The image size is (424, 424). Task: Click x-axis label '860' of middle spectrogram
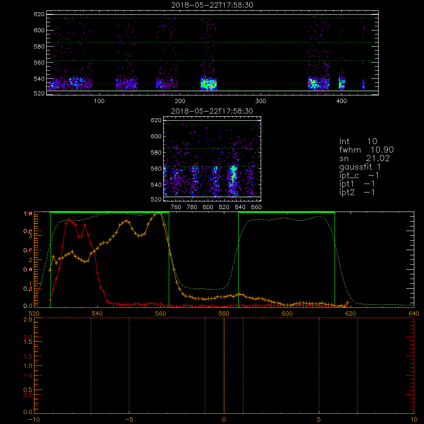(x=257, y=207)
